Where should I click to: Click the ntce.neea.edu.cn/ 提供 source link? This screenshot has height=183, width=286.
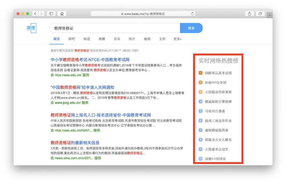click(x=70, y=75)
